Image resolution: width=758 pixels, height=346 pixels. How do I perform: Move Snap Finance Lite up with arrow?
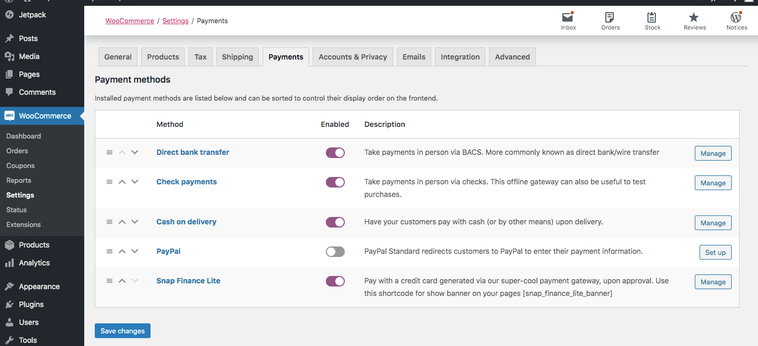(x=122, y=281)
